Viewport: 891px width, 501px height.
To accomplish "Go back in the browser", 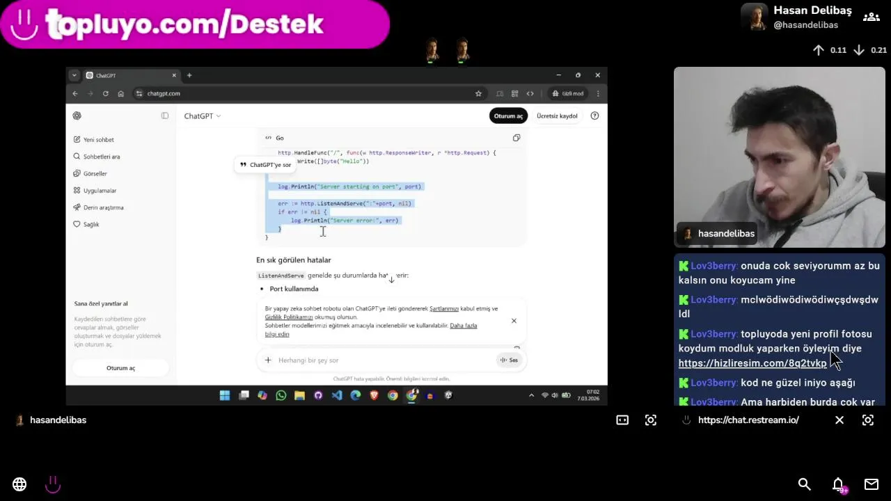I will (75, 93).
